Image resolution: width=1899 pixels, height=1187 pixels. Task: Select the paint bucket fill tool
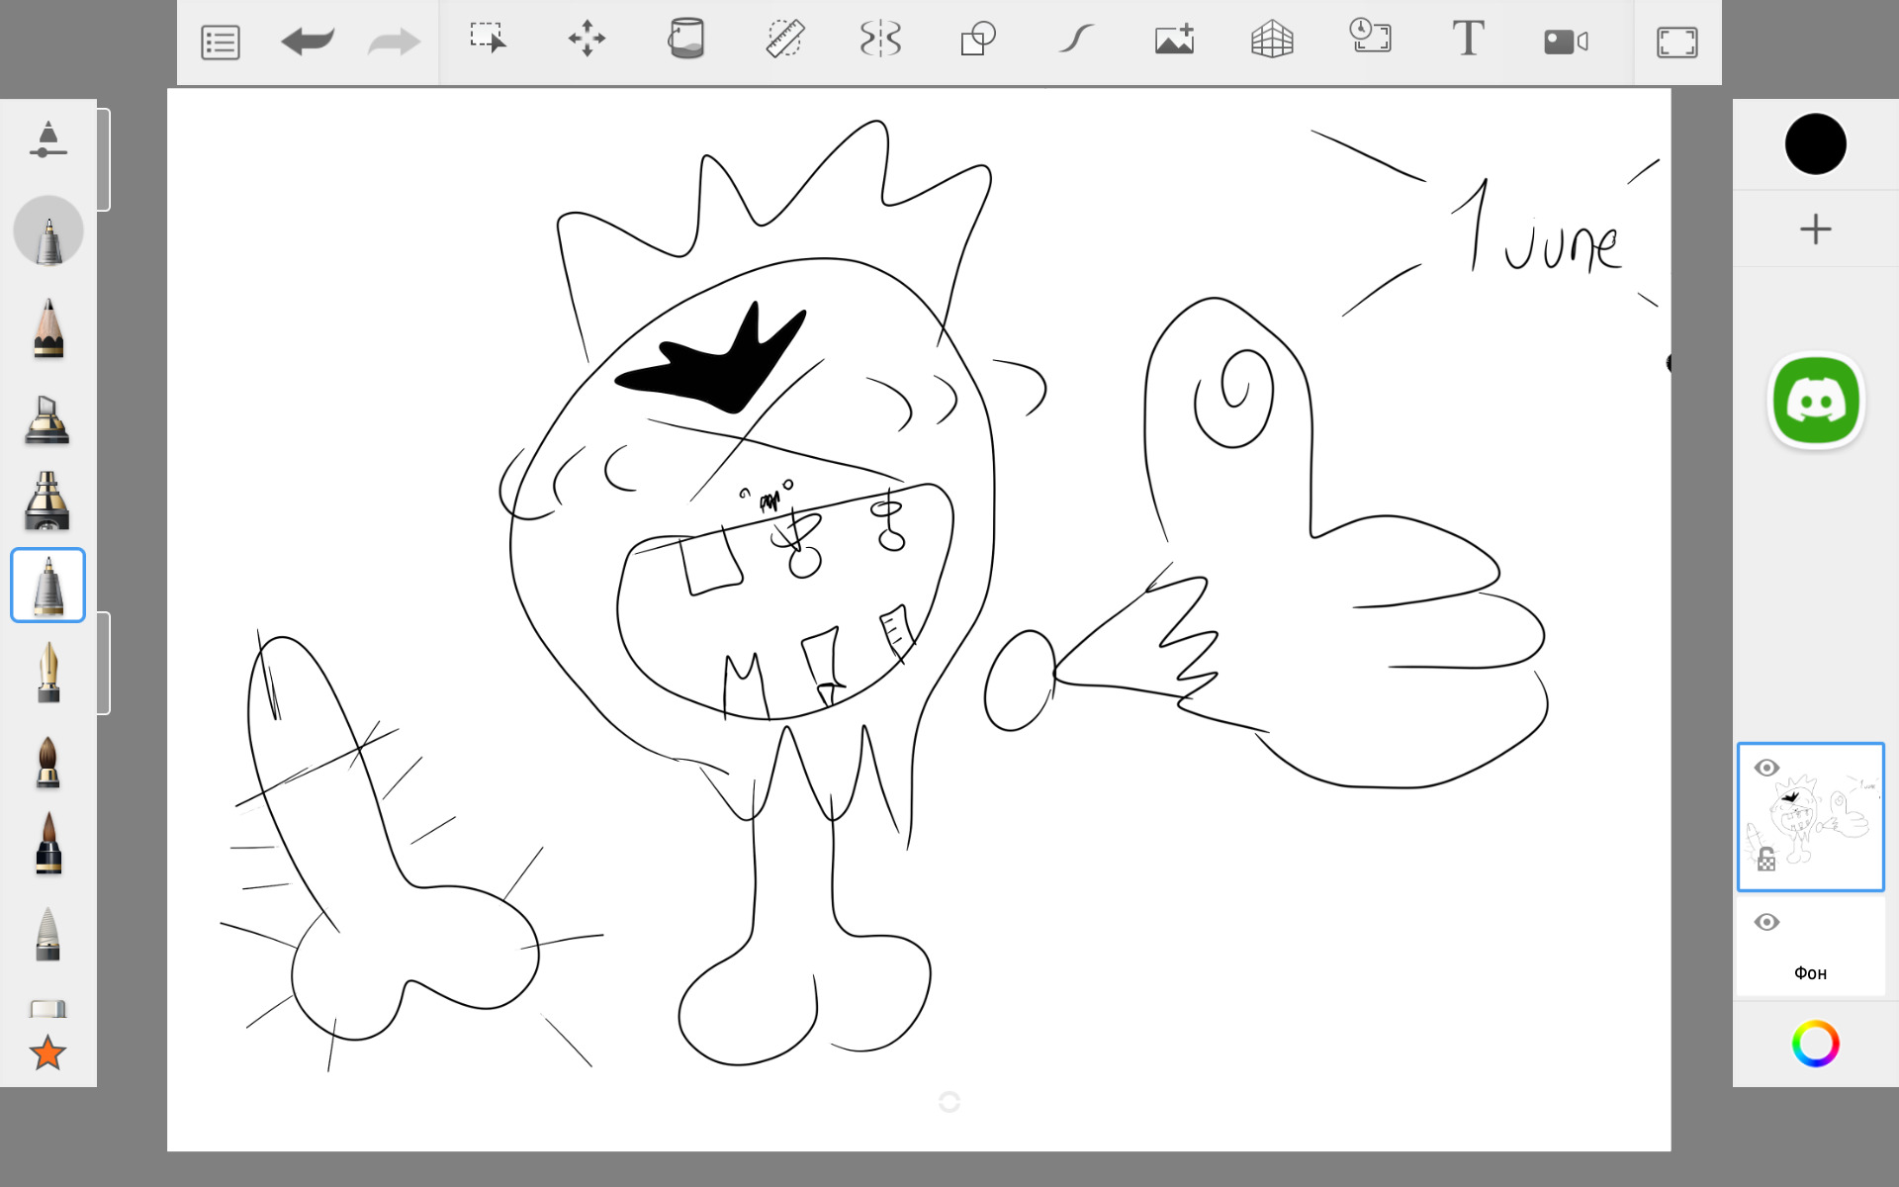point(685,40)
